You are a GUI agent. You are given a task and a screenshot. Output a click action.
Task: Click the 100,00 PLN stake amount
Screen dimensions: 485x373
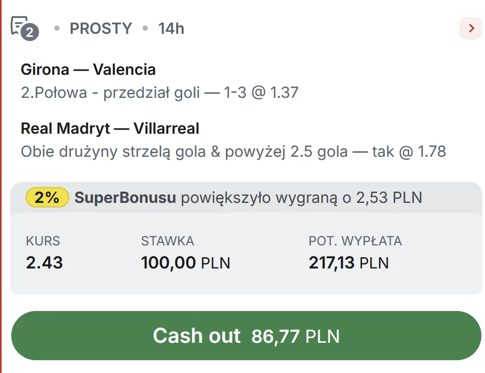185,263
